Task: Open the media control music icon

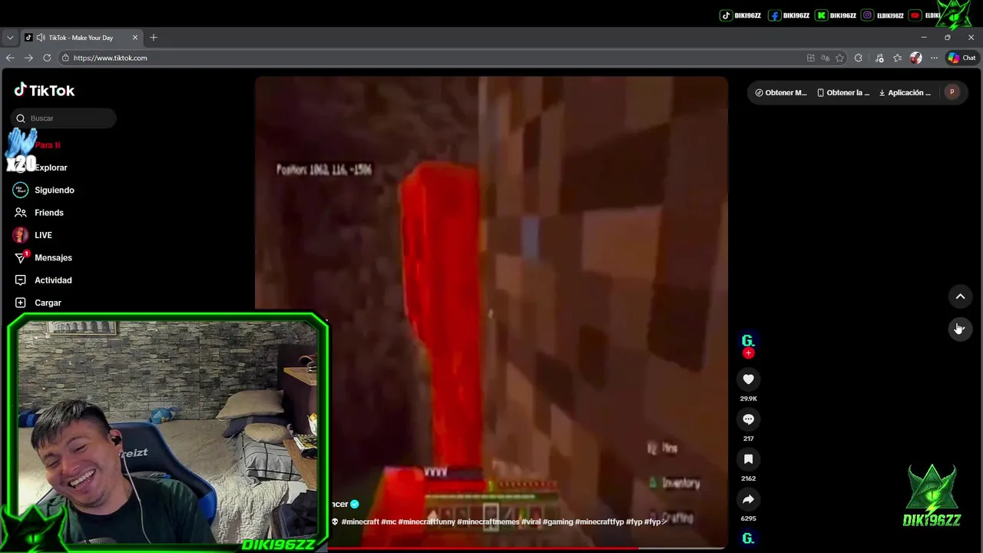Action: [x=879, y=58]
